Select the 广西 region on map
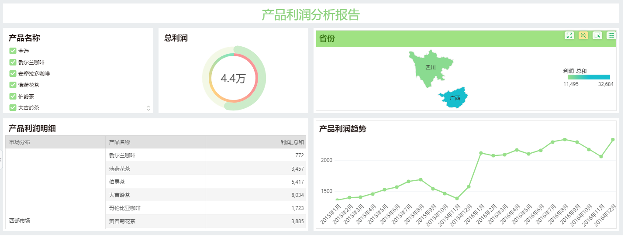638x241 pixels. click(454, 98)
